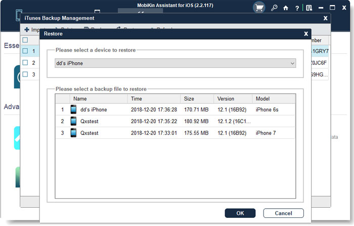Select backup row dd's iPhone

click(x=175, y=109)
